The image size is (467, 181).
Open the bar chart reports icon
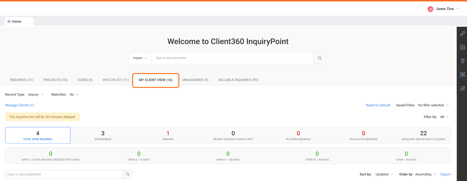pyautogui.click(x=463, y=47)
